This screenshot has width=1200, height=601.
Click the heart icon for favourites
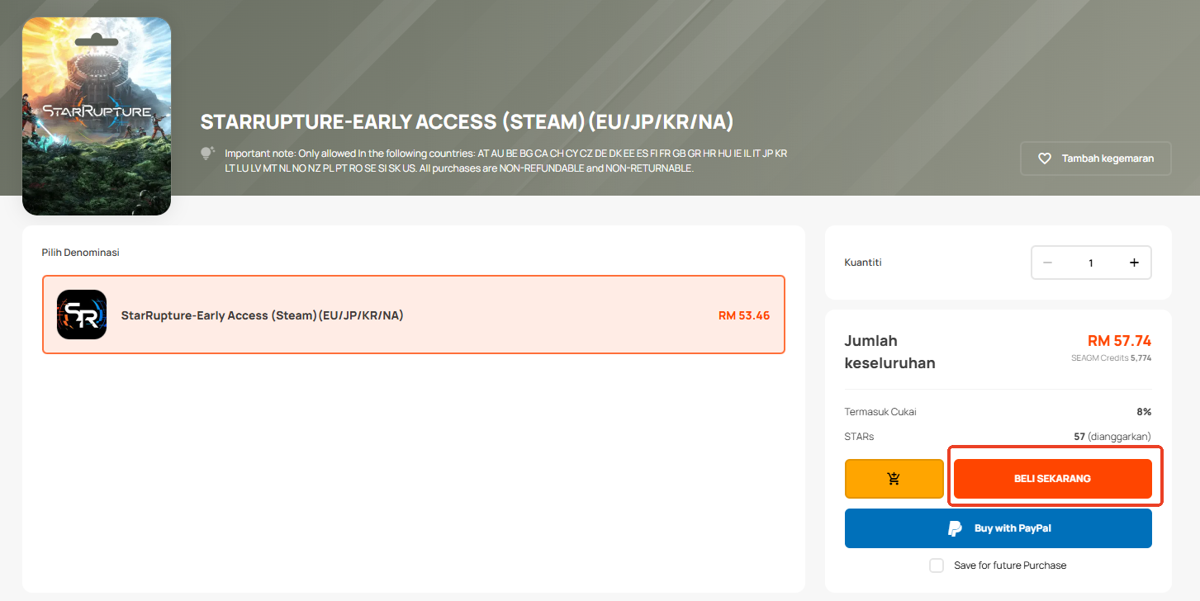pyautogui.click(x=1044, y=159)
